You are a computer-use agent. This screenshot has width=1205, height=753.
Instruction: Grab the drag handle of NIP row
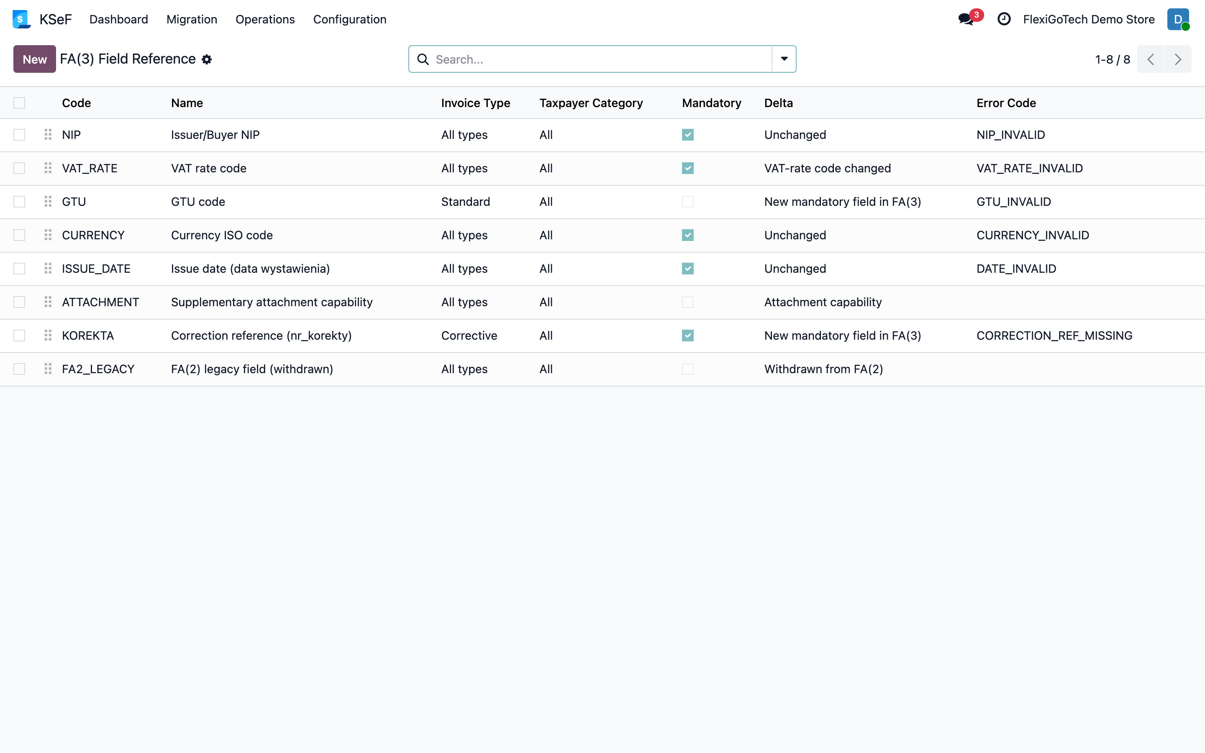tap(48, 134)
